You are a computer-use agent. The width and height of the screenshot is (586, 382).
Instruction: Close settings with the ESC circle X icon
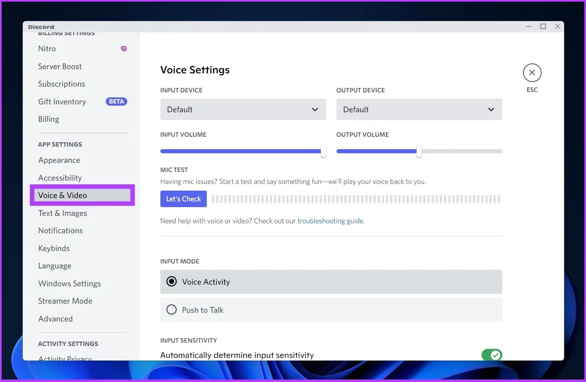pyautogui.click(x=532, y=73)
